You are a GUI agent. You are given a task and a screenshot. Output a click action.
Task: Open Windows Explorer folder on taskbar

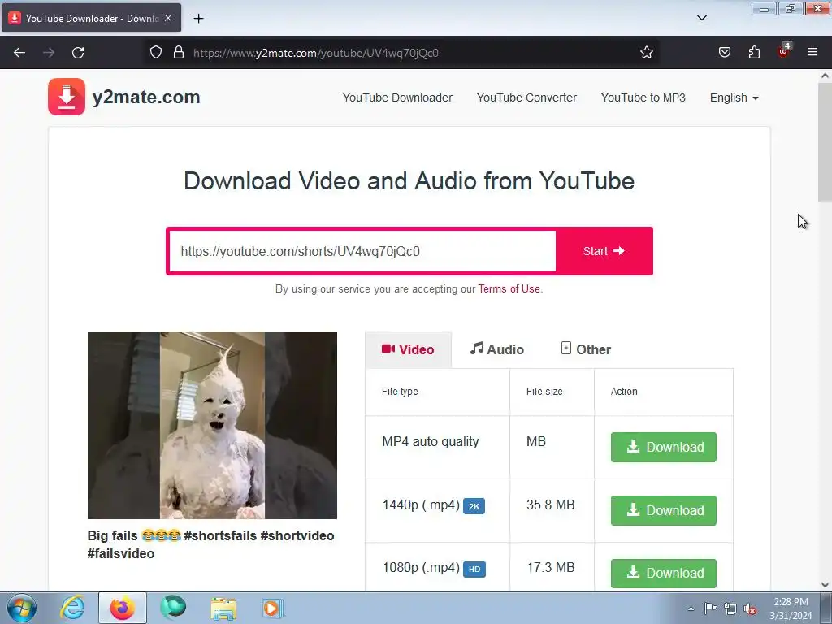pyautogui.click(x=223, y=608)
